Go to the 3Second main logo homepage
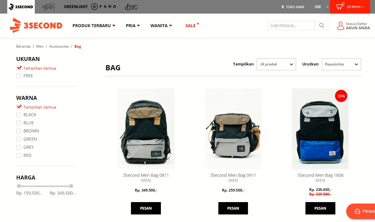The height and width of the screenshot is (222, 375). 36,25
